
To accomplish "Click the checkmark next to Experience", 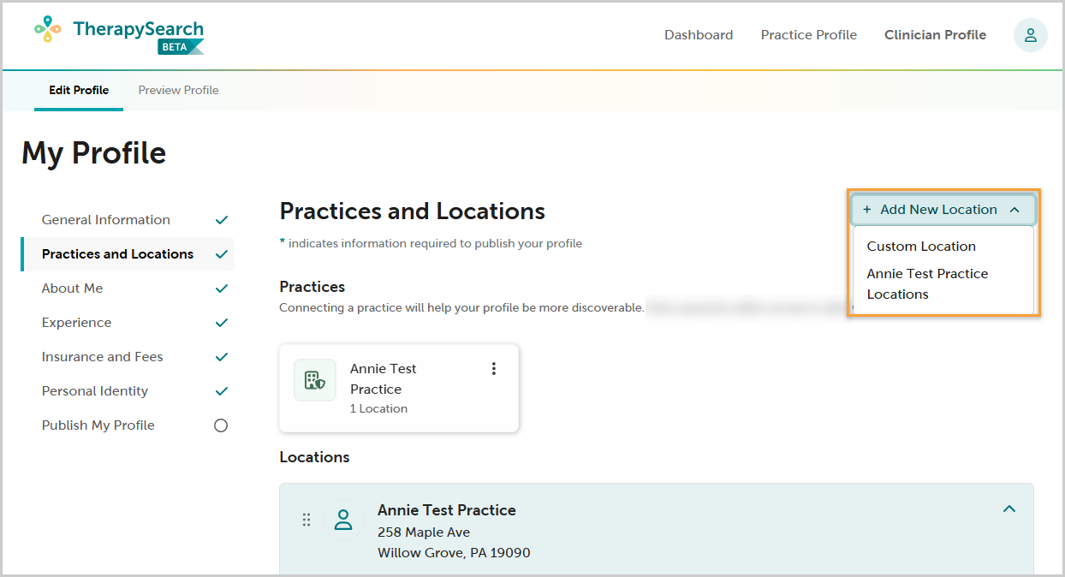I will (222, 323).
